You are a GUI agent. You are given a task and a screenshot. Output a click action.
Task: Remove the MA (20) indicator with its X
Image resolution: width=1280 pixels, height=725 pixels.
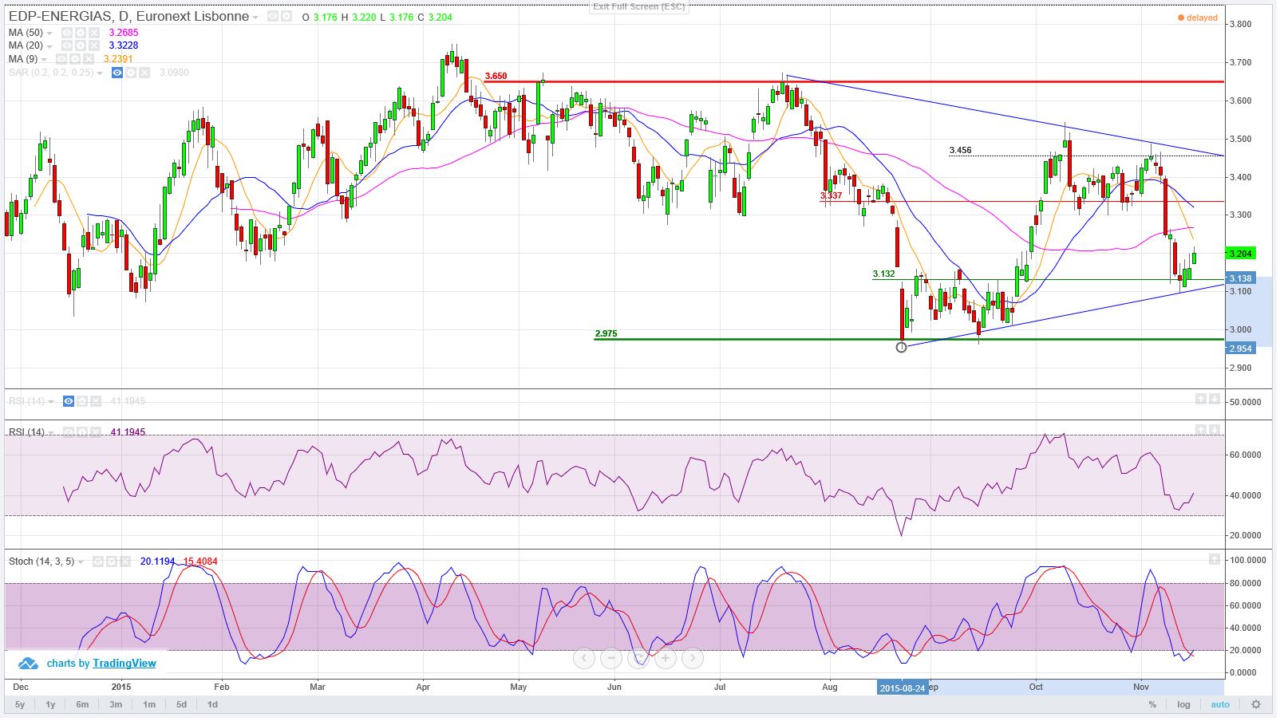click(x=94, y=46)
